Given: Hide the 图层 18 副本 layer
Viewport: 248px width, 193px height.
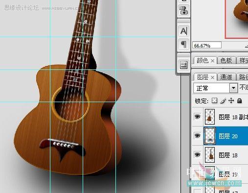Looking at the screenshot, I should 197,116.
